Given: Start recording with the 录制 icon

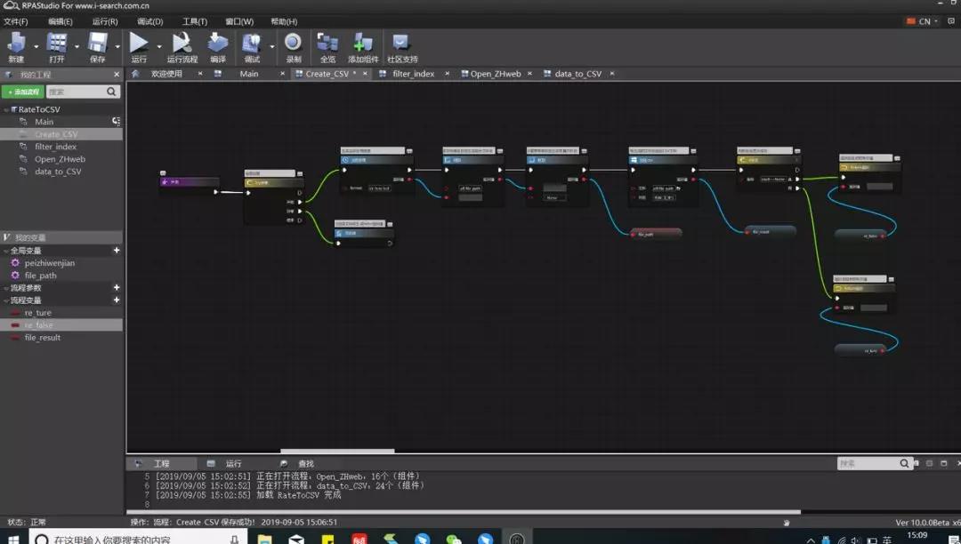Looking at the screenshot, I should click(293, 43).
